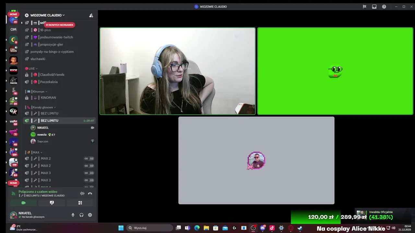415x233 pixels.
Task: Deafen audio with the headphones icon
Action: tap(81, 215)
